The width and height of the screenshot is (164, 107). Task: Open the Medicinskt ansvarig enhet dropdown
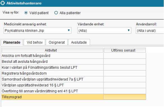point(38,31)
